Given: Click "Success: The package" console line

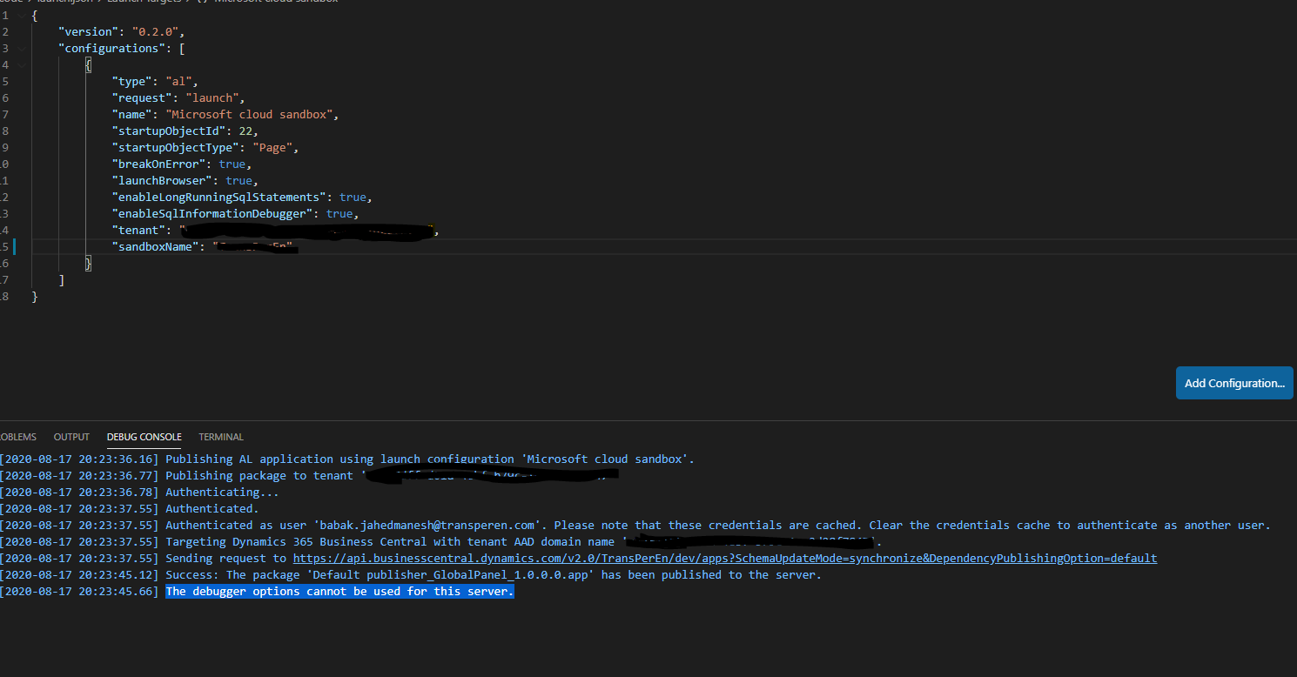Looking at the screenshot, I should pyautogui.click(x=494, y=575).
